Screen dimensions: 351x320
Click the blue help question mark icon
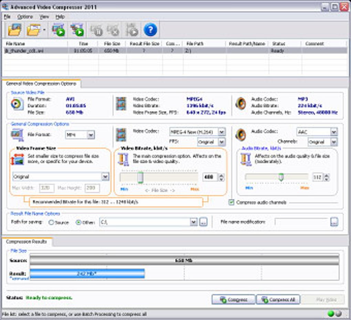pos(150,30)
